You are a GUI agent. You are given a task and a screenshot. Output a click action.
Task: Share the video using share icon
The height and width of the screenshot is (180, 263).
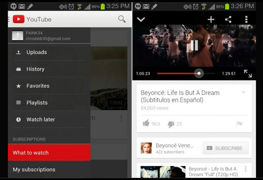click(228, 20)
